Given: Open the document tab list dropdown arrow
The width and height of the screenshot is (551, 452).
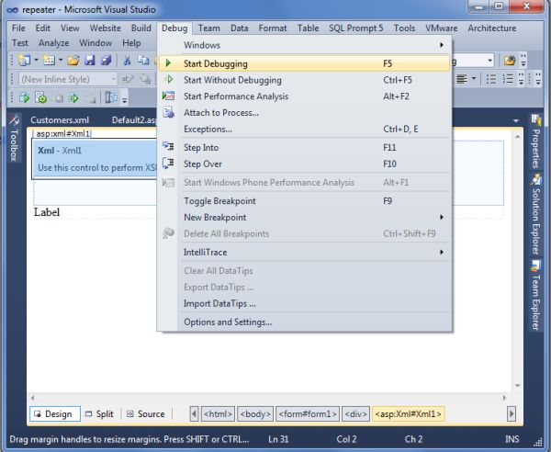Looking at the screenshot, I should pyautogui.click(x=516, y=121).
